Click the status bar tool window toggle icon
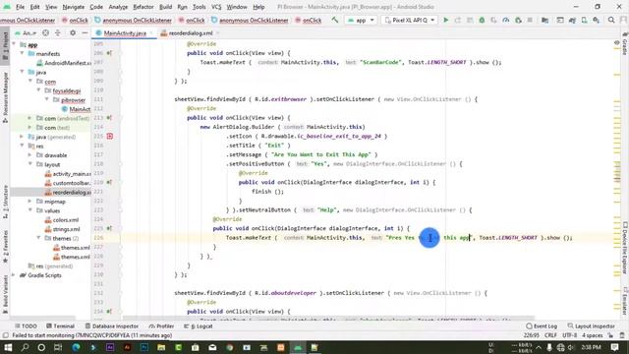 [5, 335]
